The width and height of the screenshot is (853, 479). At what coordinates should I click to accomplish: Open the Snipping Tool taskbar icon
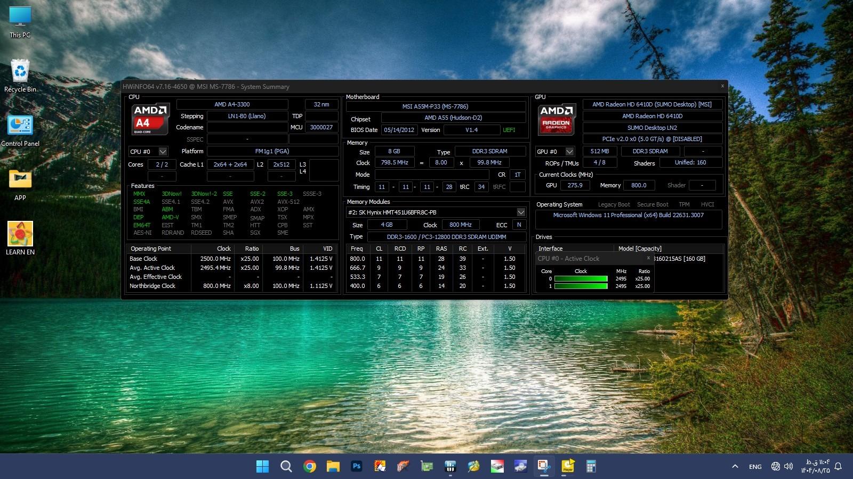point(544,466)
